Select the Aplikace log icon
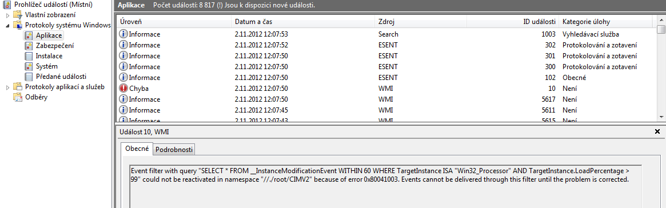 [x=29, y=35]
